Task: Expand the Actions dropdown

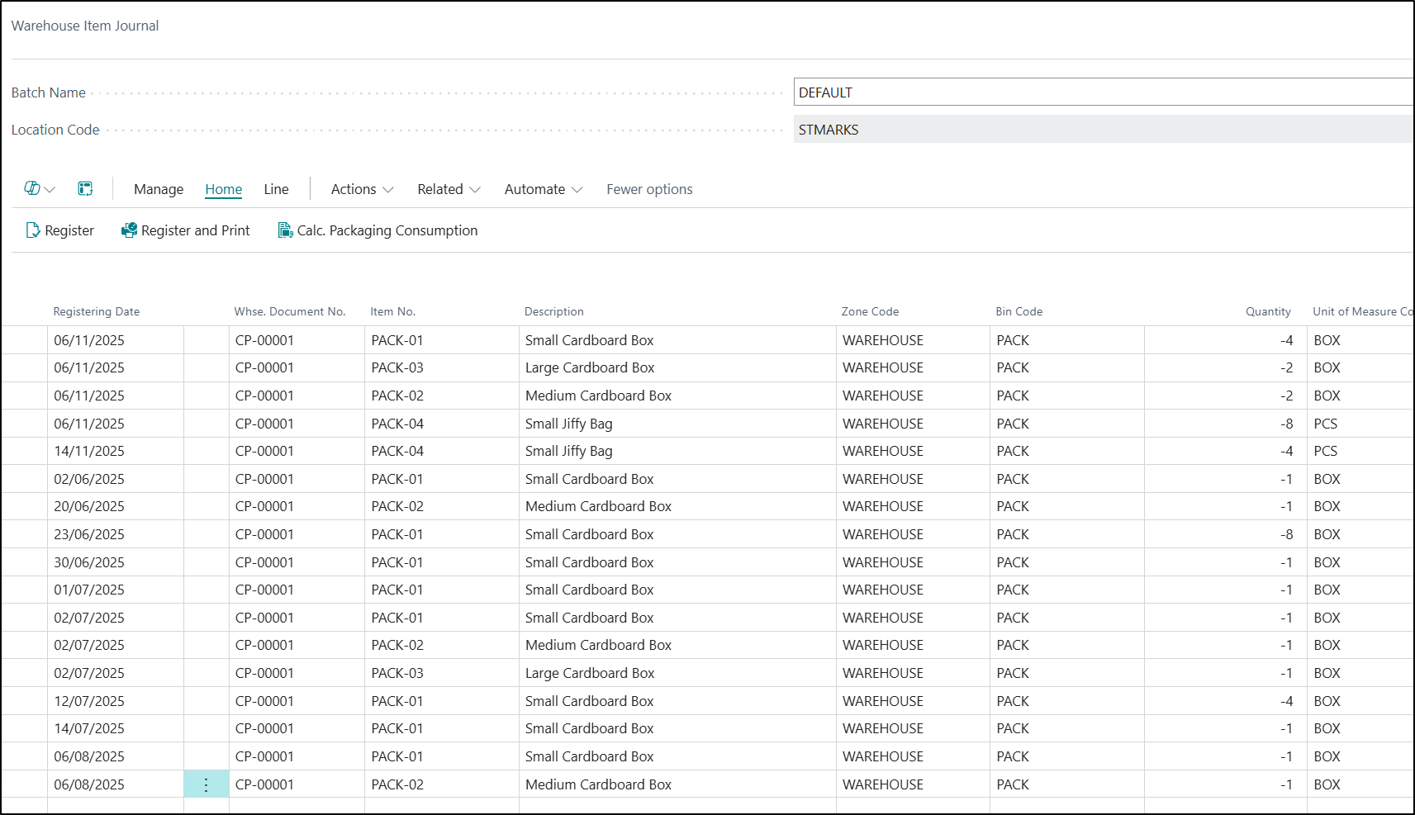Action: [362, 189]
